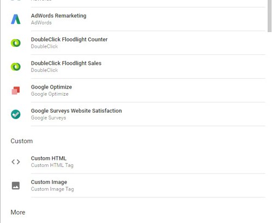Click the Custom HTML Tag subtitle text
This screenshot has width=272, height=223.
click(x=52, y=165)
